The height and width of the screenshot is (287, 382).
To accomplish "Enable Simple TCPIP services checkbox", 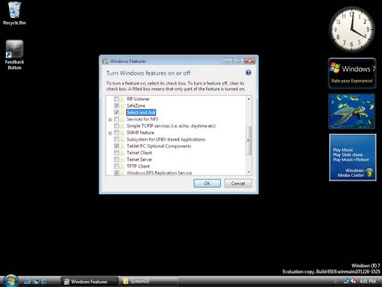I will coord(116,126).
